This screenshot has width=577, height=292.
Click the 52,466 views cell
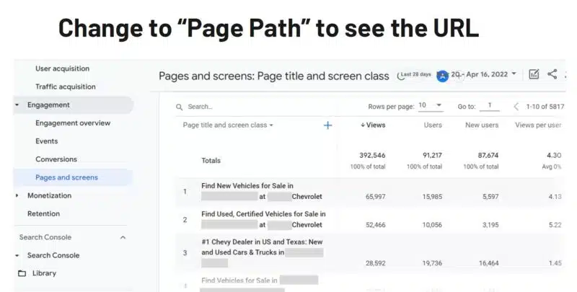(x=375, y=225)
